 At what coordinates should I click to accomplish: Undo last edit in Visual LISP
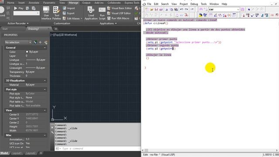[x=181, y=9]
